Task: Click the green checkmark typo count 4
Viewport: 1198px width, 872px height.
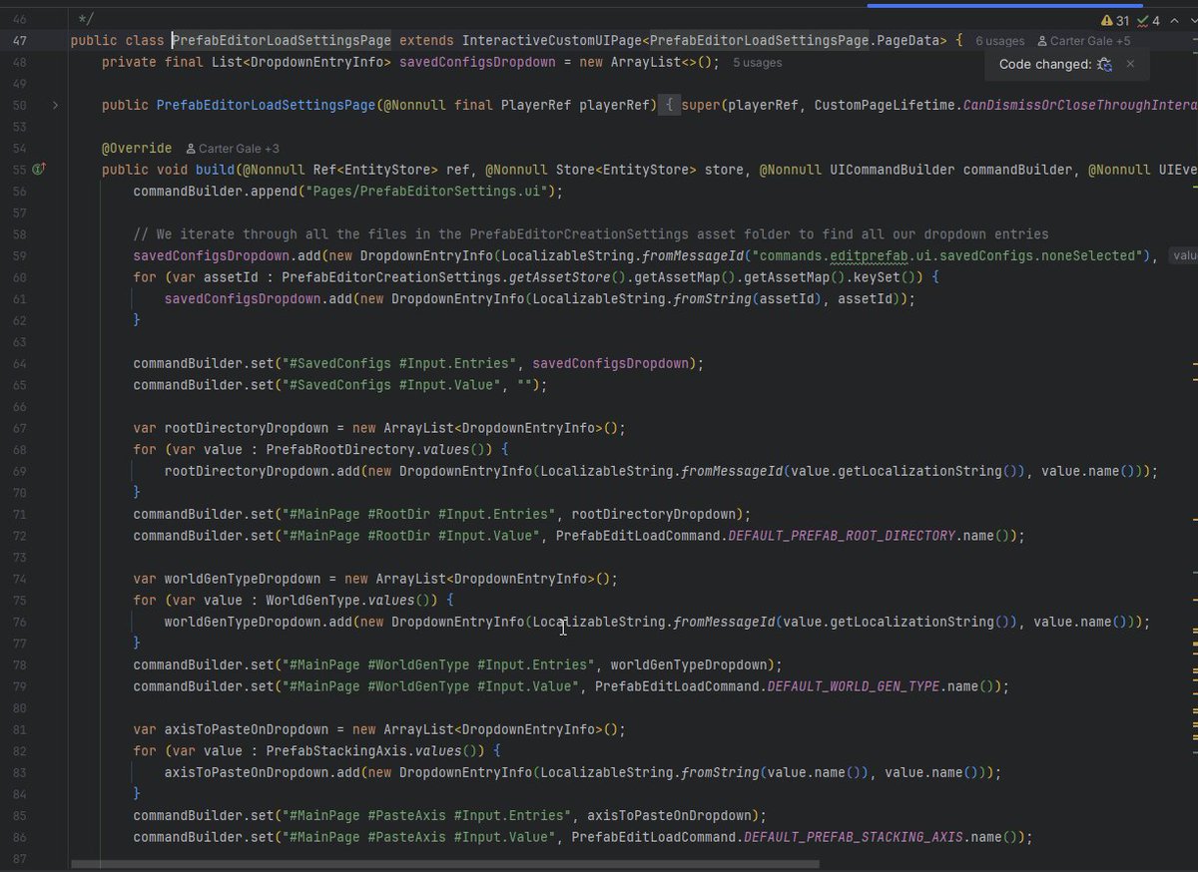Action: pyautogui.click(x=1150, y=20)
